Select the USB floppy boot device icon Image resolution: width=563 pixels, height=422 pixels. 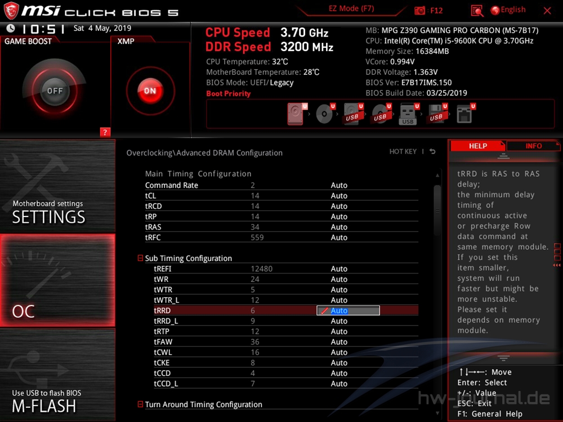(x=437, y=114)
